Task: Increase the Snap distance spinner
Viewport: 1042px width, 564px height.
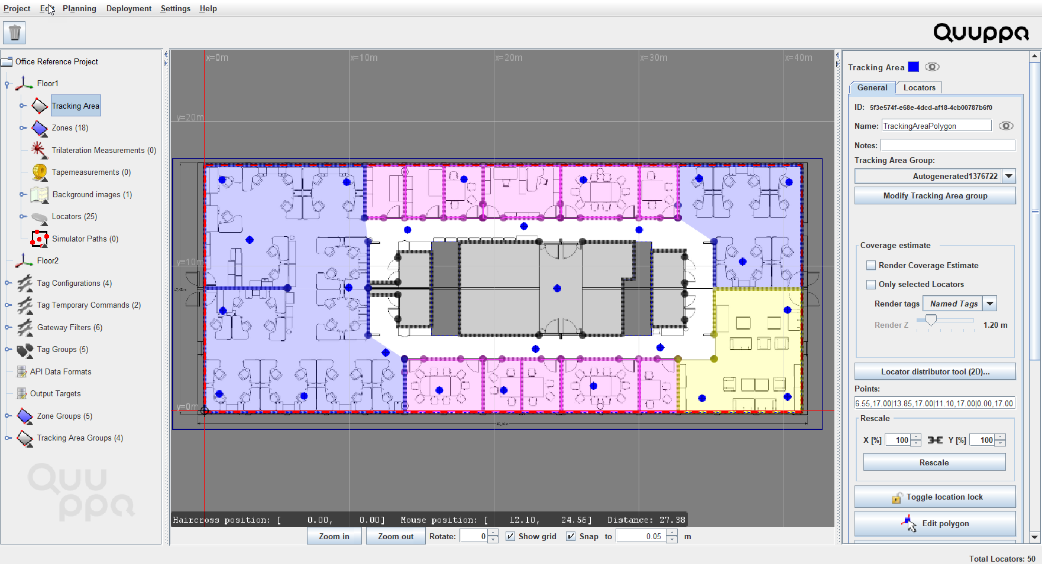Action: pos(671,533)
